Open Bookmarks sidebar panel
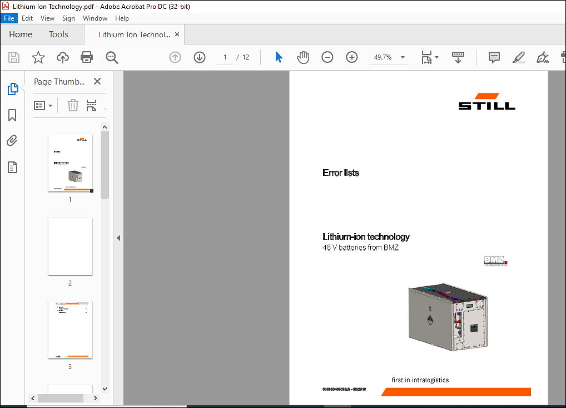Viewport: 566px width, 408px height. point(12,115)
